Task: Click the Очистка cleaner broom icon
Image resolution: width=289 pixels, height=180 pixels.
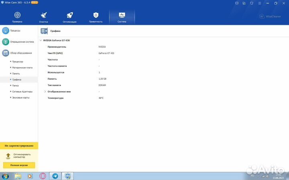Action: (43, 16)
